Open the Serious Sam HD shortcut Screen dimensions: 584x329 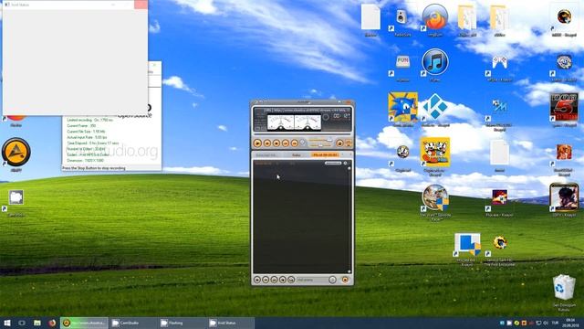coord(499,242)
